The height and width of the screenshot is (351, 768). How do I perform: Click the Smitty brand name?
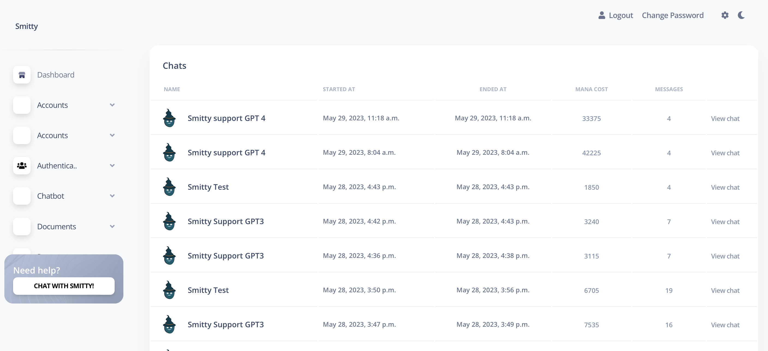pyautogui.click(x=26, y=26)
